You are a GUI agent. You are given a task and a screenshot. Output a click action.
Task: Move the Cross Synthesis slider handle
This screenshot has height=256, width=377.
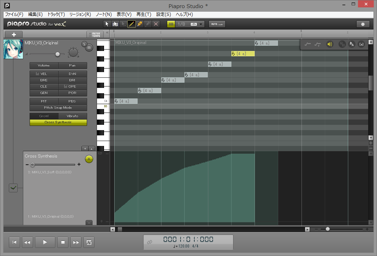click(x=33, y=165)
